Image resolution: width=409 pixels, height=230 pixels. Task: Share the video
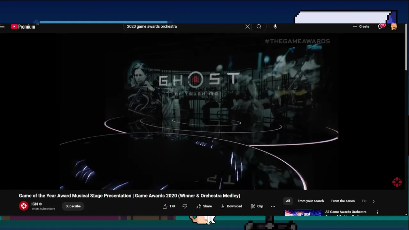pos(204,206)
